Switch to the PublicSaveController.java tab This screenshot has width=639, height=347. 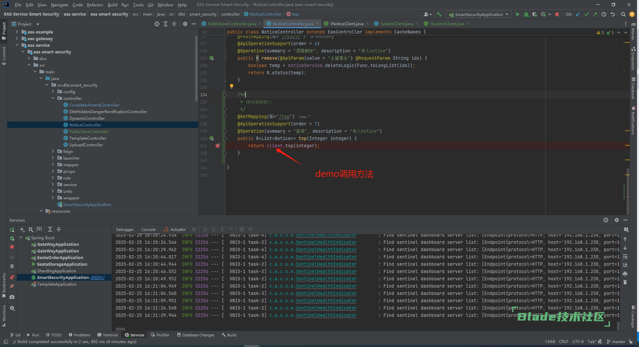tap(232, 24)
